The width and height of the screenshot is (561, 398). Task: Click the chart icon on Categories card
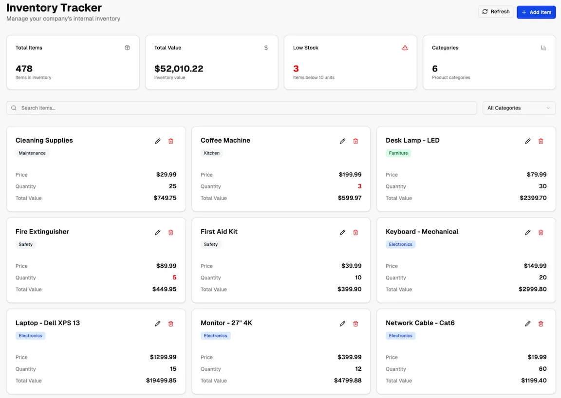543,48
